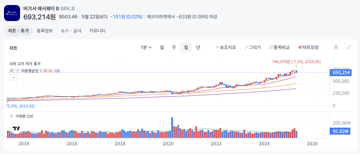360x154 pixels.
Task: Click the 693,214 current price tag
Action: 340,73
